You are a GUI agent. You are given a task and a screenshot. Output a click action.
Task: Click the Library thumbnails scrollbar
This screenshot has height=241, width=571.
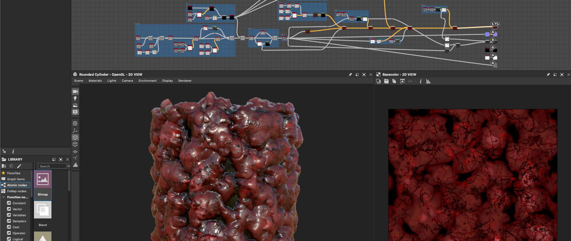click(69, 181)
